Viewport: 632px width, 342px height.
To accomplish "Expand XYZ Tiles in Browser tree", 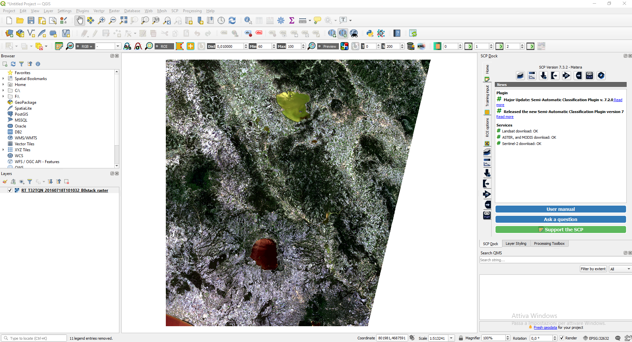I will (x=3, y=150).
